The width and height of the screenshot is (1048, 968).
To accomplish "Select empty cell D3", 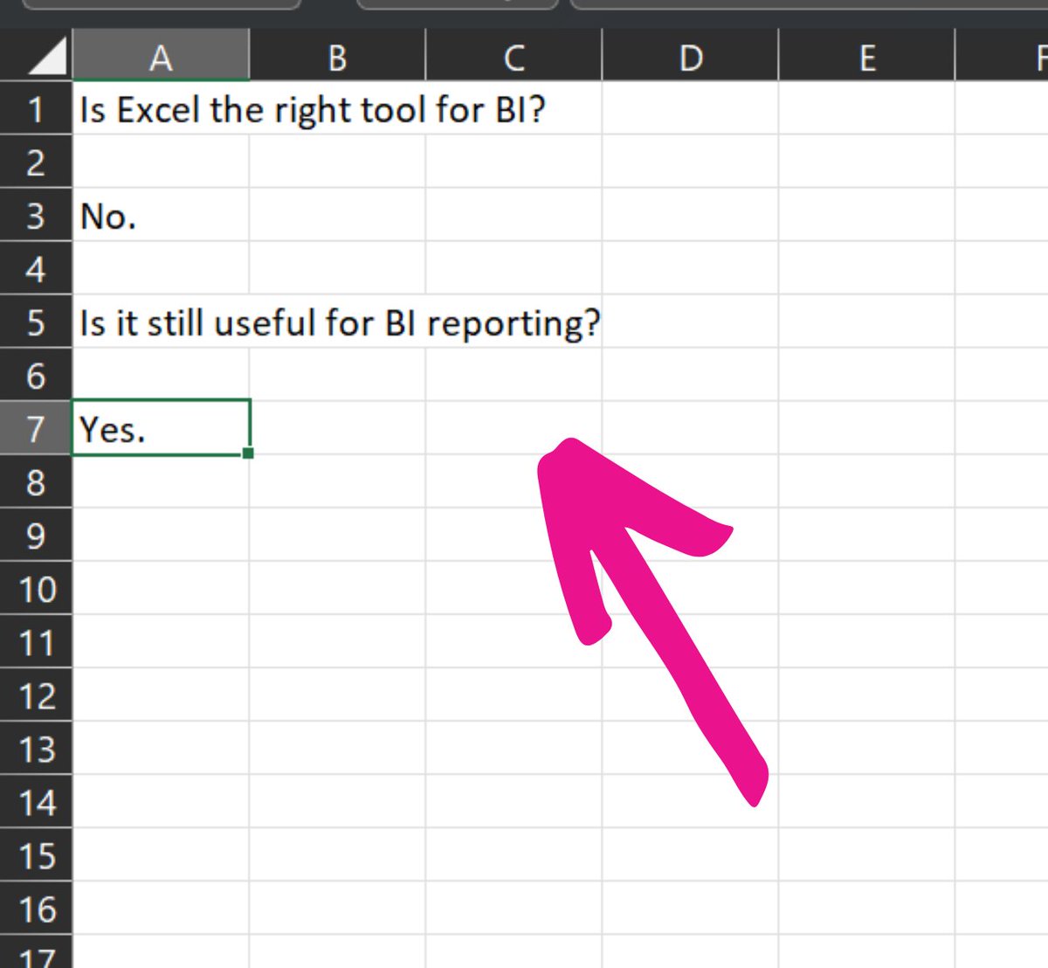I will click(x=691, y=216).
